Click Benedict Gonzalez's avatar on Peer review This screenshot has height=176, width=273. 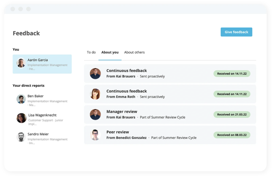coord(95,135)
